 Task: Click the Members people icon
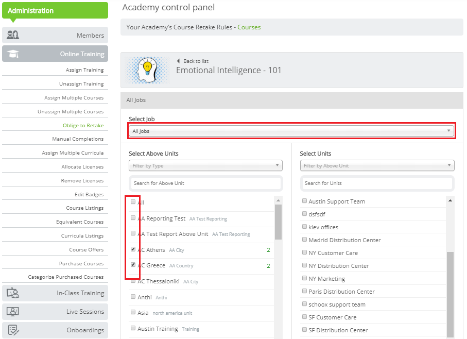click(13, 35)
